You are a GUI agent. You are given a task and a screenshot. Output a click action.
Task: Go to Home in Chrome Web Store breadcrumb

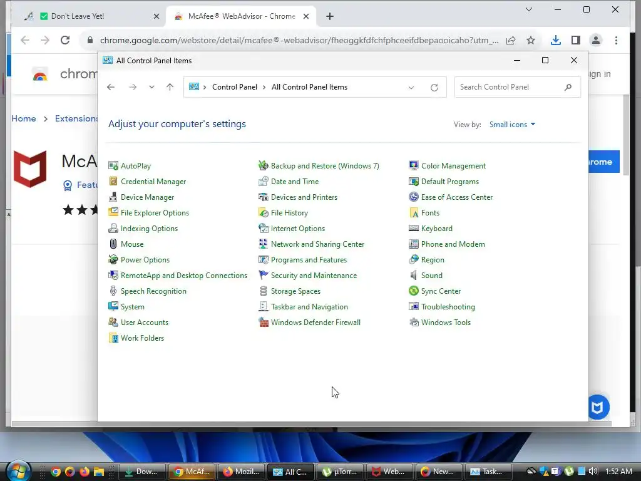[24, 118]
